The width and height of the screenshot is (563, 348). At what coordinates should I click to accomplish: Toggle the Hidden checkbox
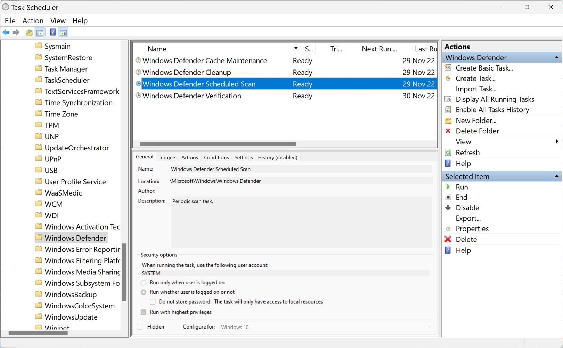coord(140,327)
